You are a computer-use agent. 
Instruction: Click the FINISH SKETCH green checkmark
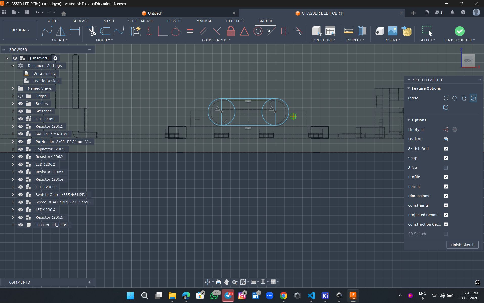pyautogui.click(x=459, y=31)
